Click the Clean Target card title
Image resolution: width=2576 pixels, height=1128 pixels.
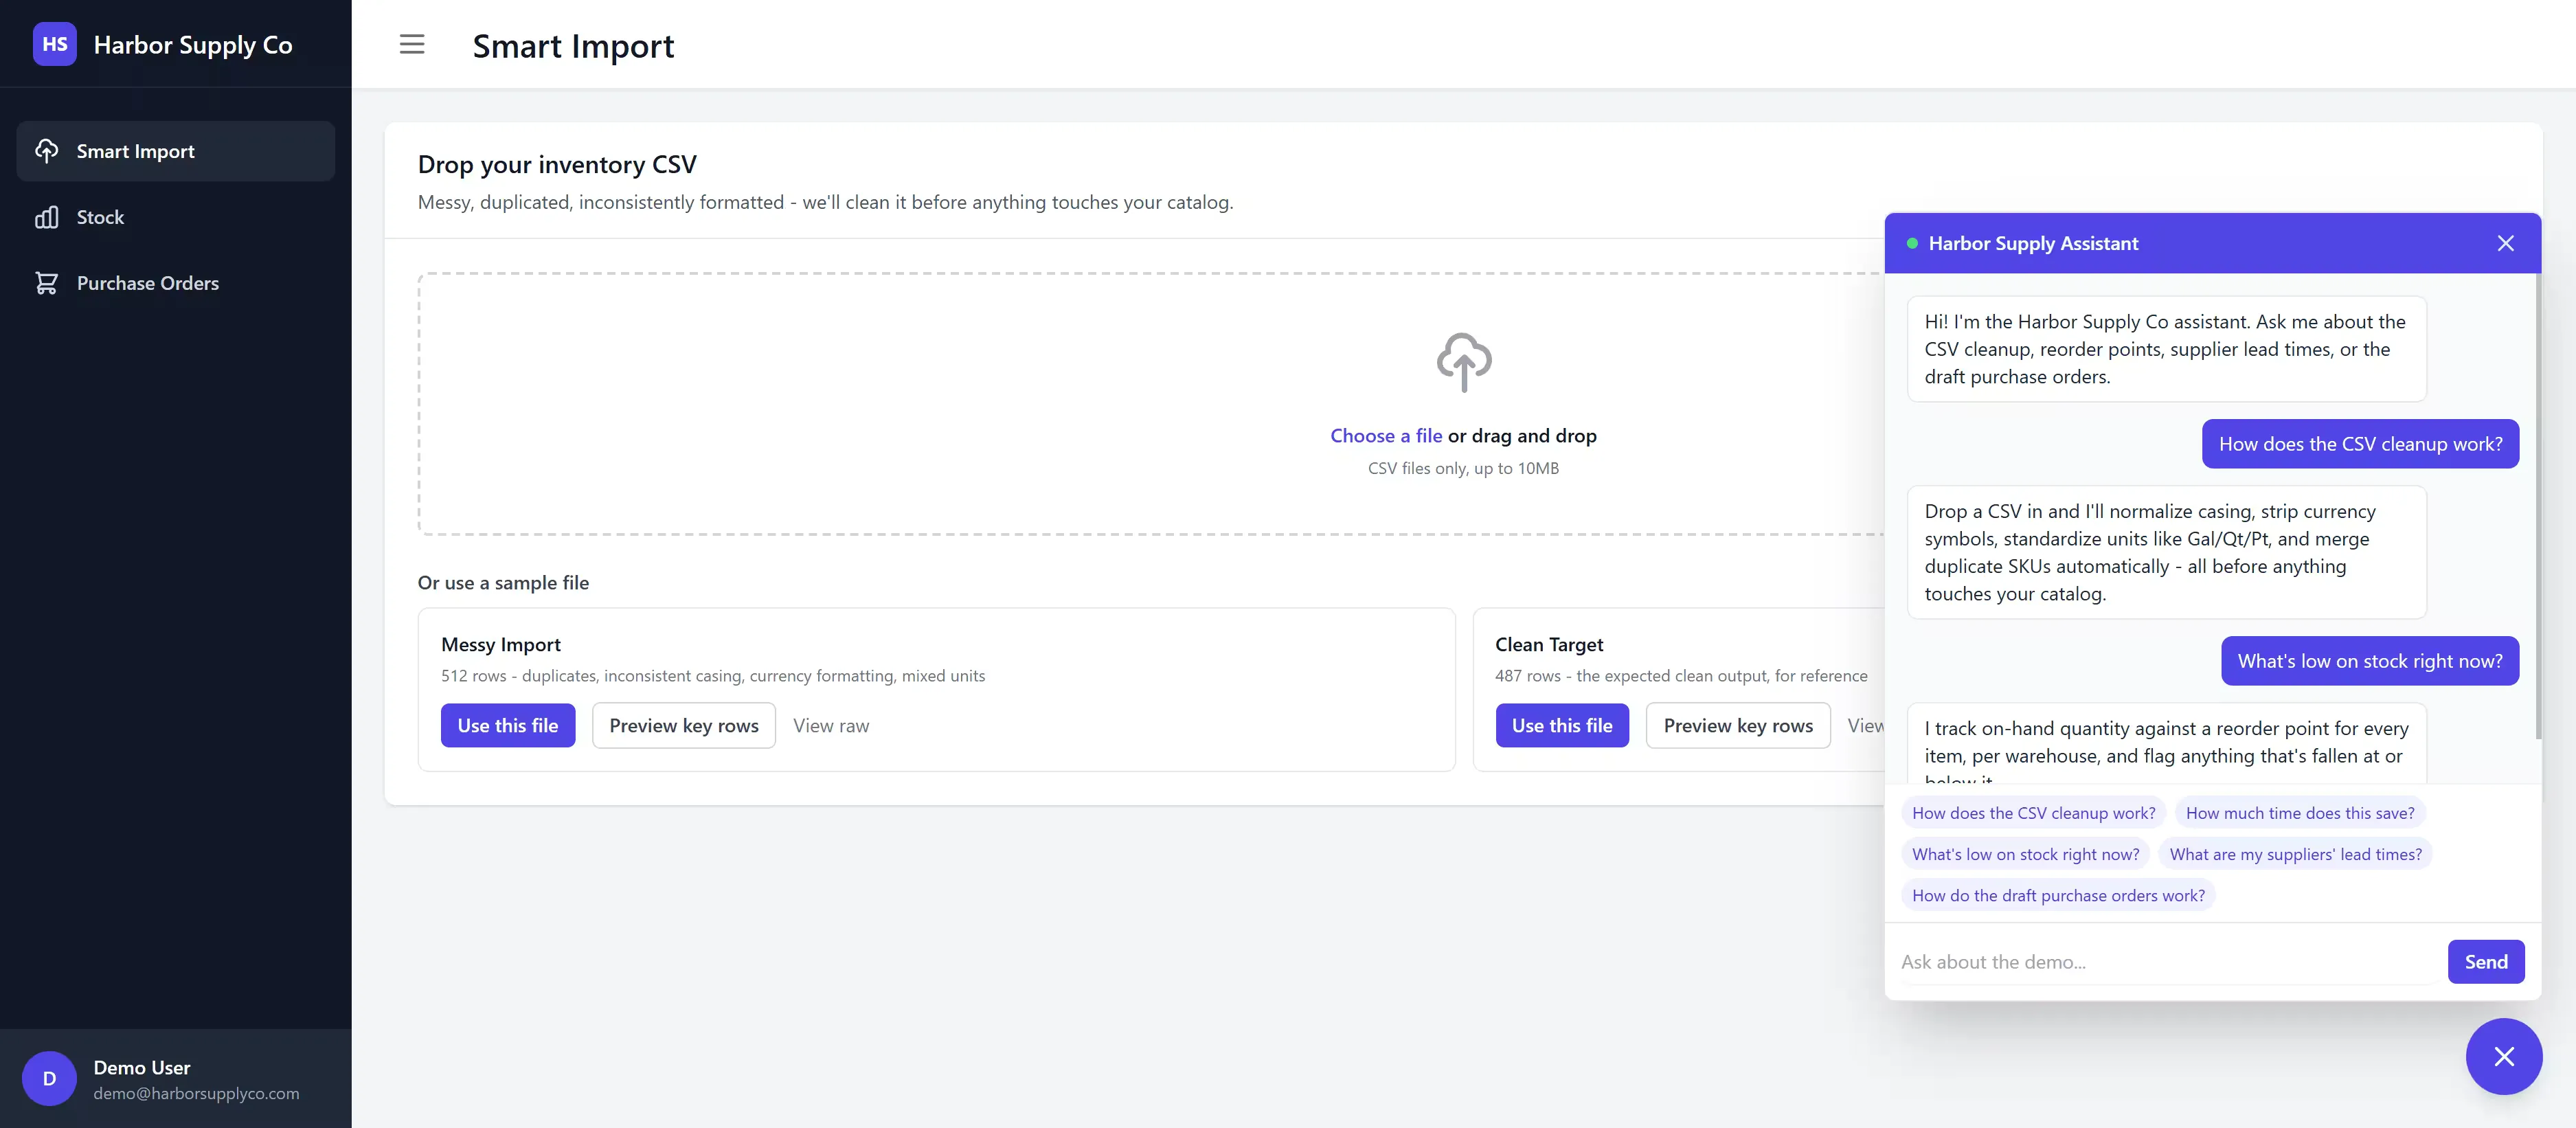tap(1549, 644)
